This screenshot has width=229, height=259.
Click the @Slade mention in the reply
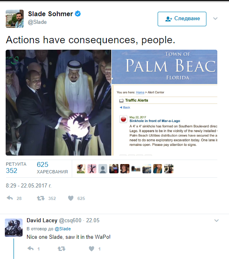(62, 229)
